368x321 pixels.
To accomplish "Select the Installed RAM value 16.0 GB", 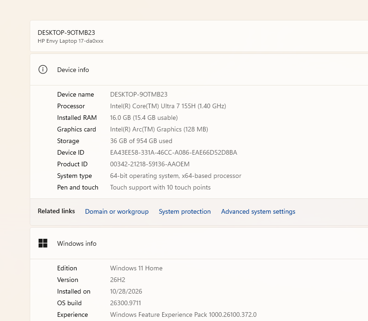I will (144, 118).
